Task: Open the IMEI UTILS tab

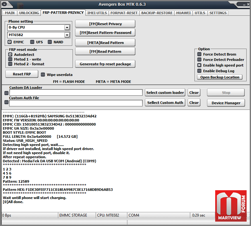Action: coord(97,13)
